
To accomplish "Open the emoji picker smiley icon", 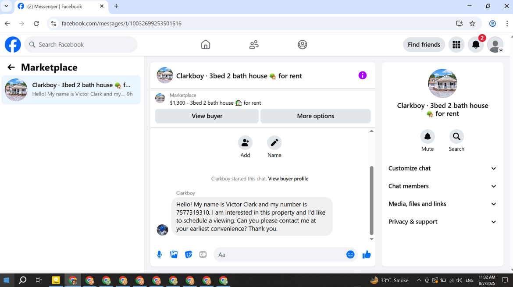I will [x=350, y=255].
